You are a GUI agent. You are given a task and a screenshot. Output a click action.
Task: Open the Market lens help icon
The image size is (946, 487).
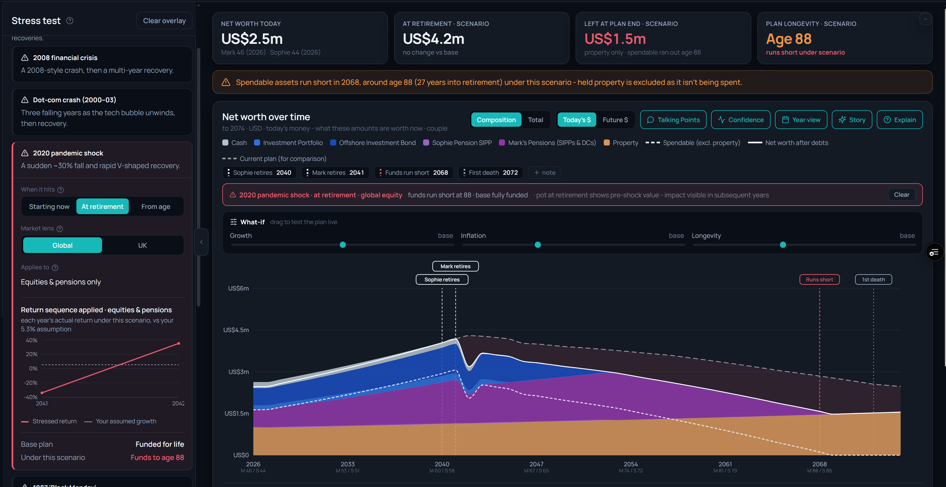(60, 229)
